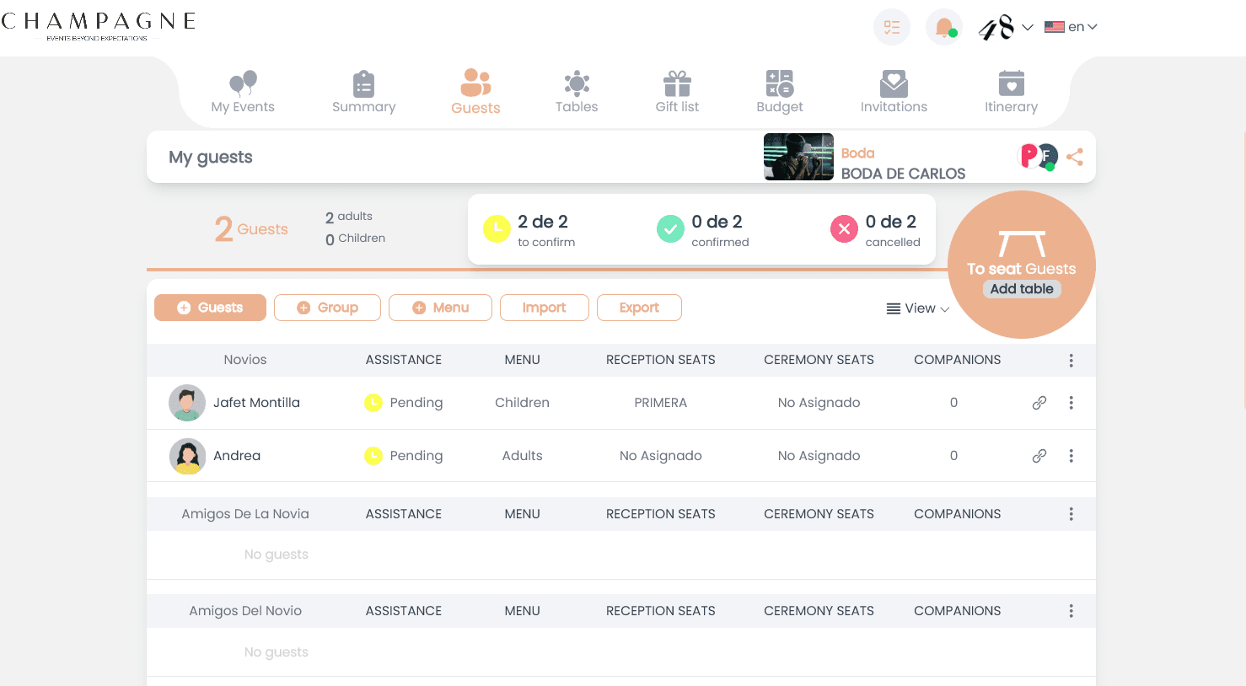
Task: Open the Novios group options menu
Action: 1071,360
